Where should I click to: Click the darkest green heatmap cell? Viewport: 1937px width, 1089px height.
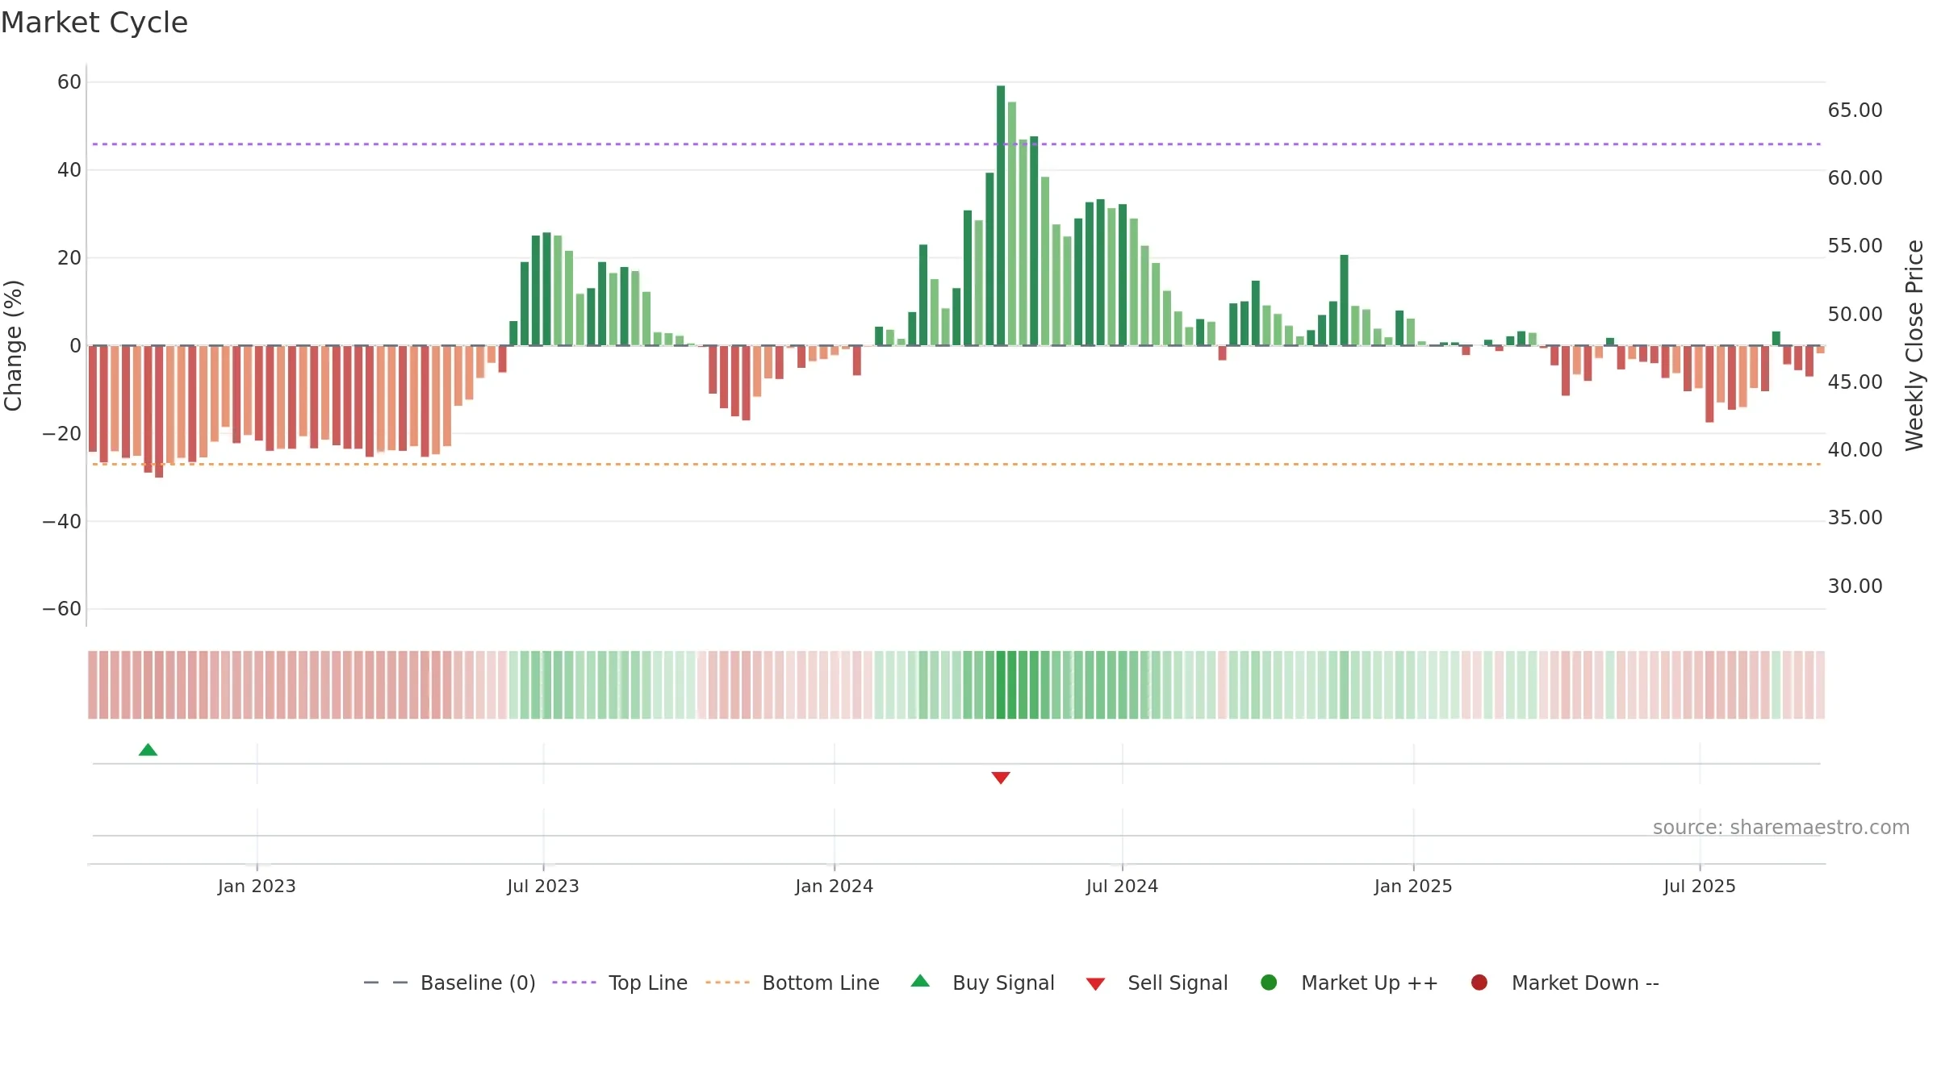point(1001,685)
